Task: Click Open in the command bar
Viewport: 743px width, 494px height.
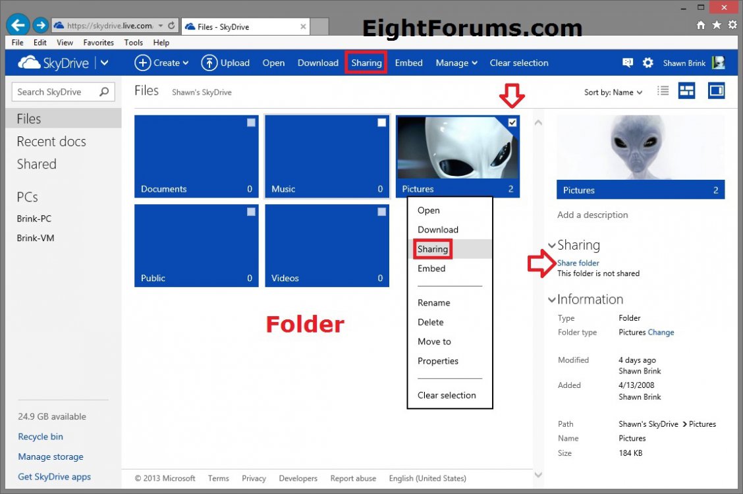Action: click(x=273, y=63)
